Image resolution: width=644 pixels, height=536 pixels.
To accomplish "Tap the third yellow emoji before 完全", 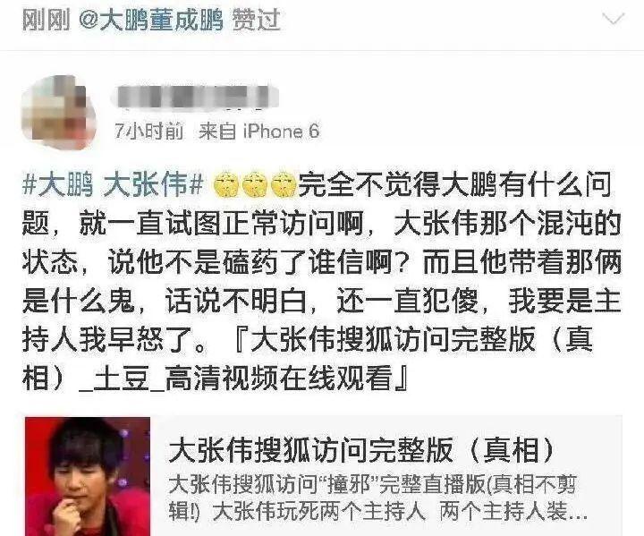I will point(284,185).
